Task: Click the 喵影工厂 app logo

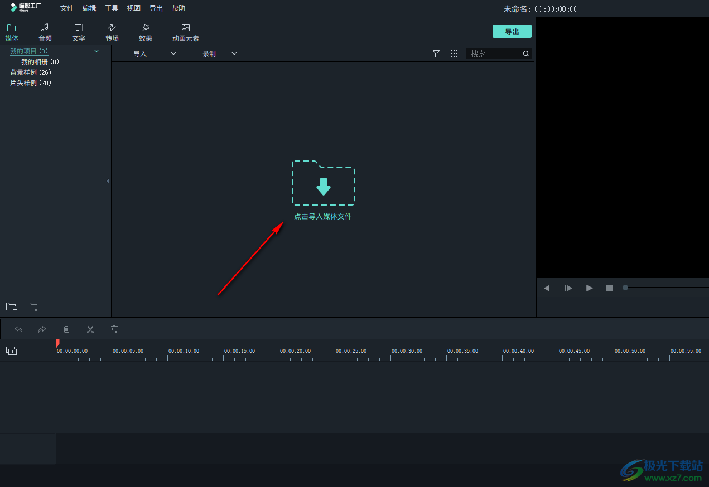Action: pyautogui.click(x=26, y=7)
